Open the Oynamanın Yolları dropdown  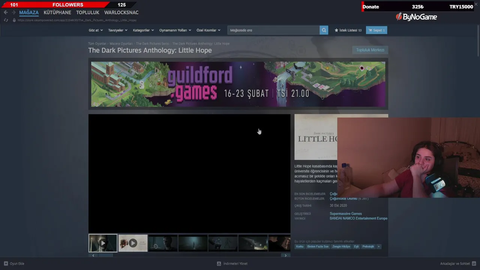click(175, 30)
